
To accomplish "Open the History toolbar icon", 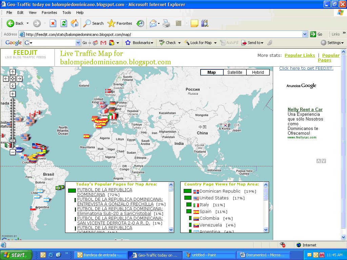I will tap(140, 23).
